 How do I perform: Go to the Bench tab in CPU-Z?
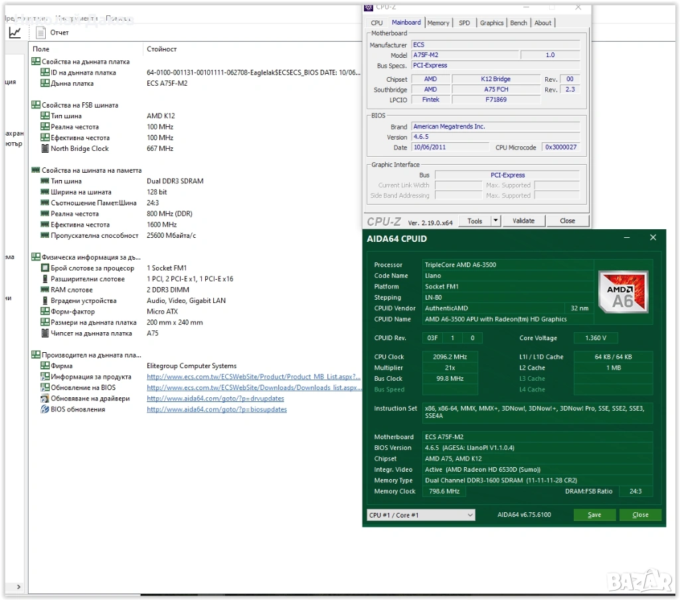point(519,23)
